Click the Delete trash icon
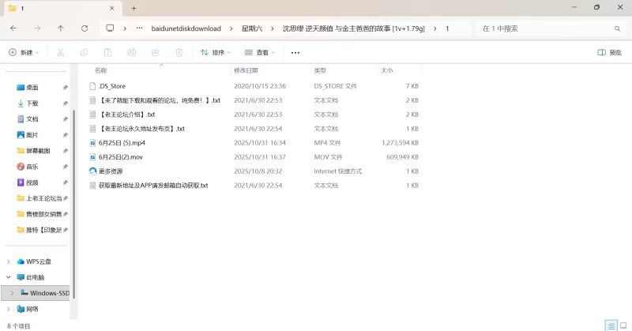The image size is (632, 331). point(179,52)
